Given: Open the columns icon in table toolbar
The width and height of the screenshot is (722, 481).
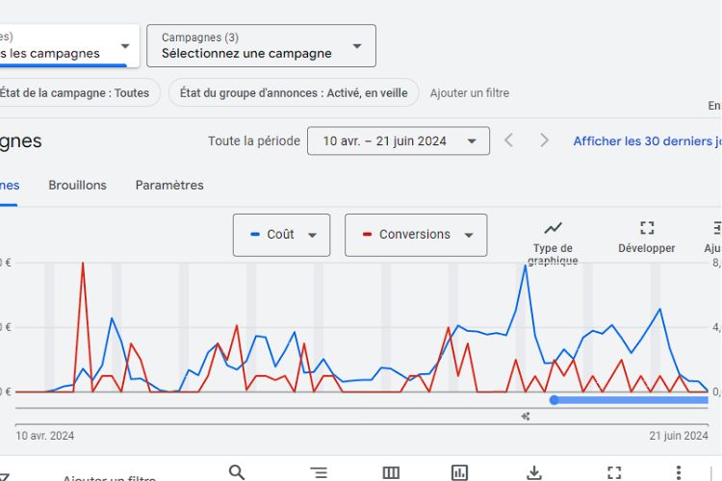Looking at the screenshot, I should (x=391, y=472).
